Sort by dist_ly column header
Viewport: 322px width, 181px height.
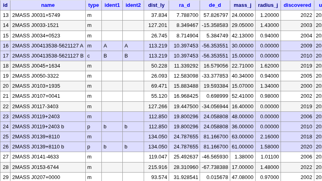(x=156, y=5)
